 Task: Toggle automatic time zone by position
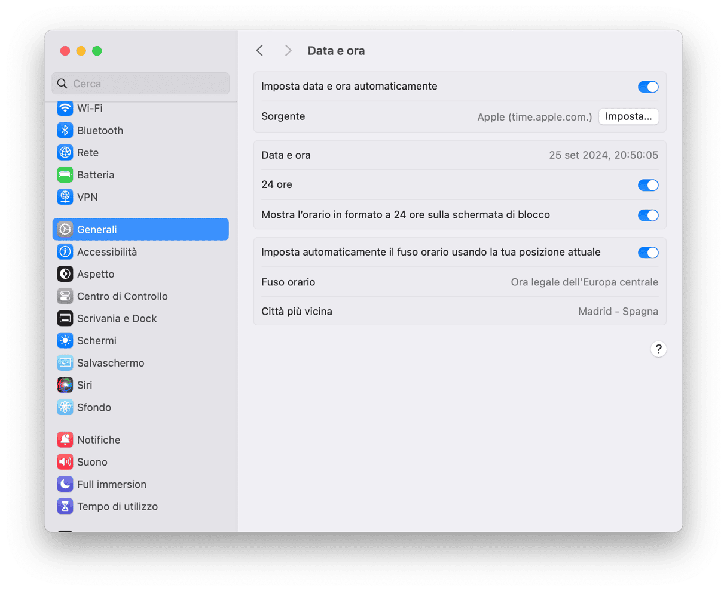(648, 253)
